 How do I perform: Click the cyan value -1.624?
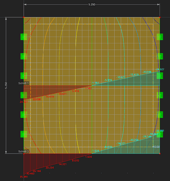(x=95, y=151)
